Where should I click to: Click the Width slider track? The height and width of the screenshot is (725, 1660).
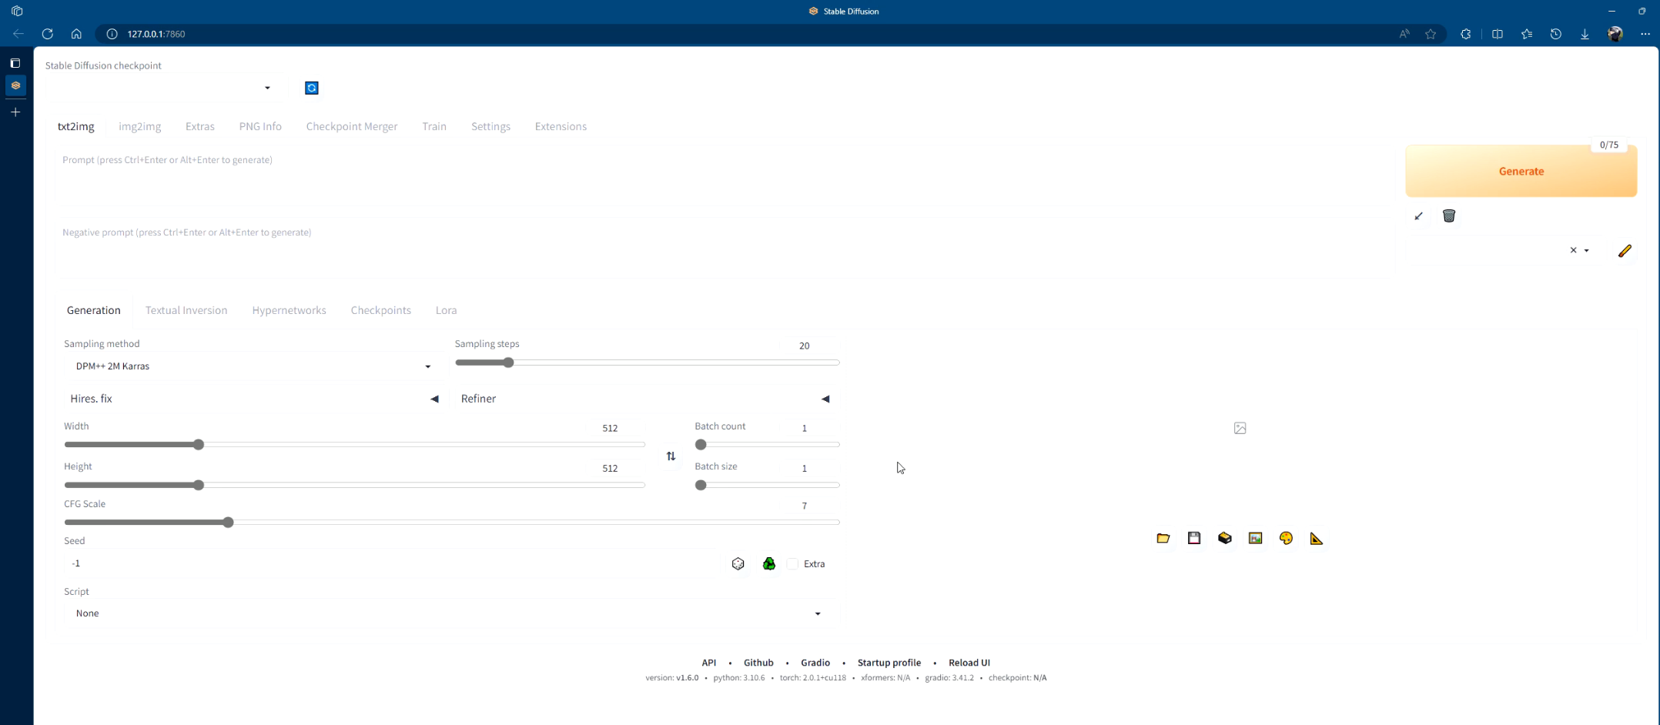click(355, 445)
